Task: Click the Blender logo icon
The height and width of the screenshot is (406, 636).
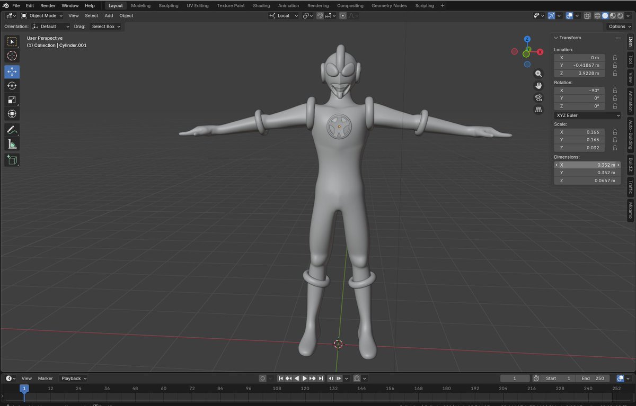Action: 5,5
